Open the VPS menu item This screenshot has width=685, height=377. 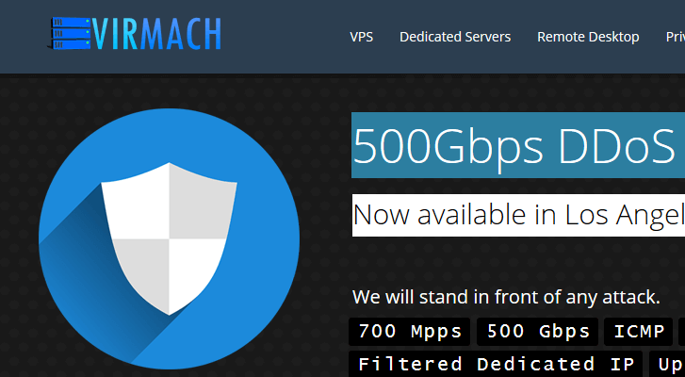[361, 37]
